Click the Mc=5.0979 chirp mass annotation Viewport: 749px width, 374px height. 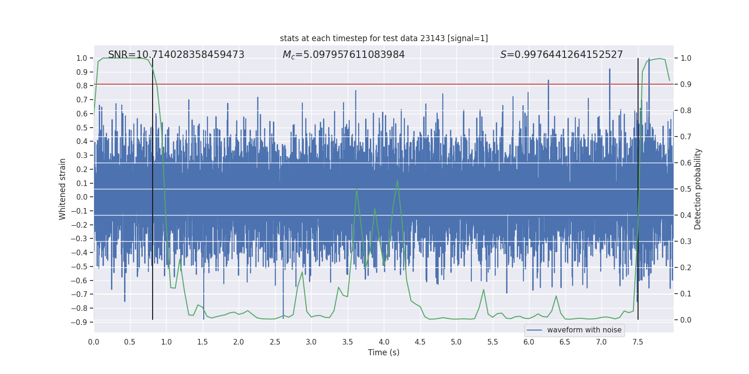pyautogui.click(x=344, y=55)
